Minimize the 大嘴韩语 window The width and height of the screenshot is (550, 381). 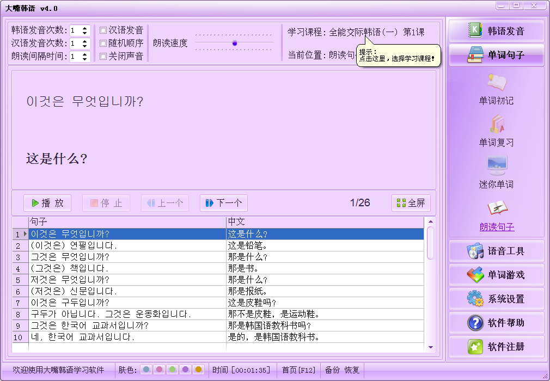(502, 5)
